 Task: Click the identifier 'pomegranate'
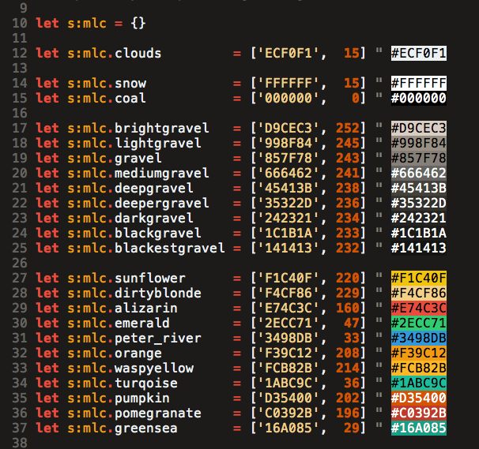pos(158,413)
